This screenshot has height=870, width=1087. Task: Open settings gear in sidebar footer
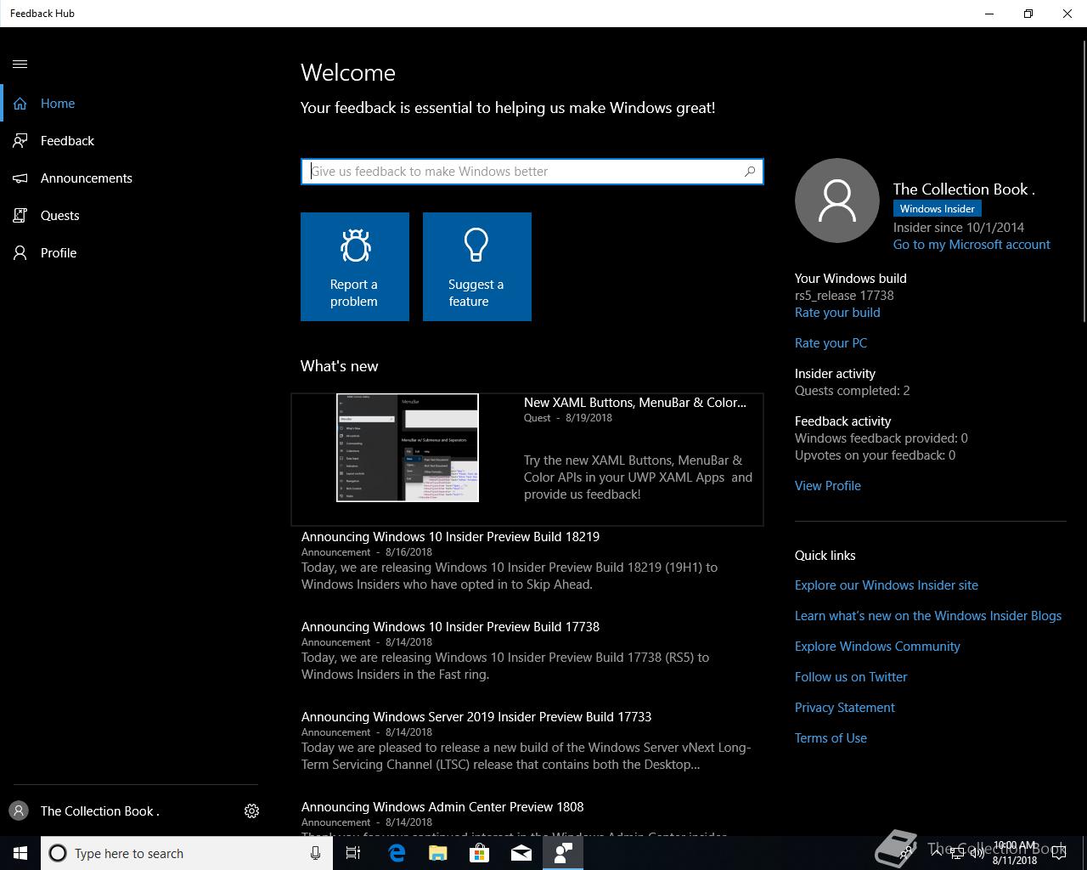pyautogui.click(x=251, y=811)
